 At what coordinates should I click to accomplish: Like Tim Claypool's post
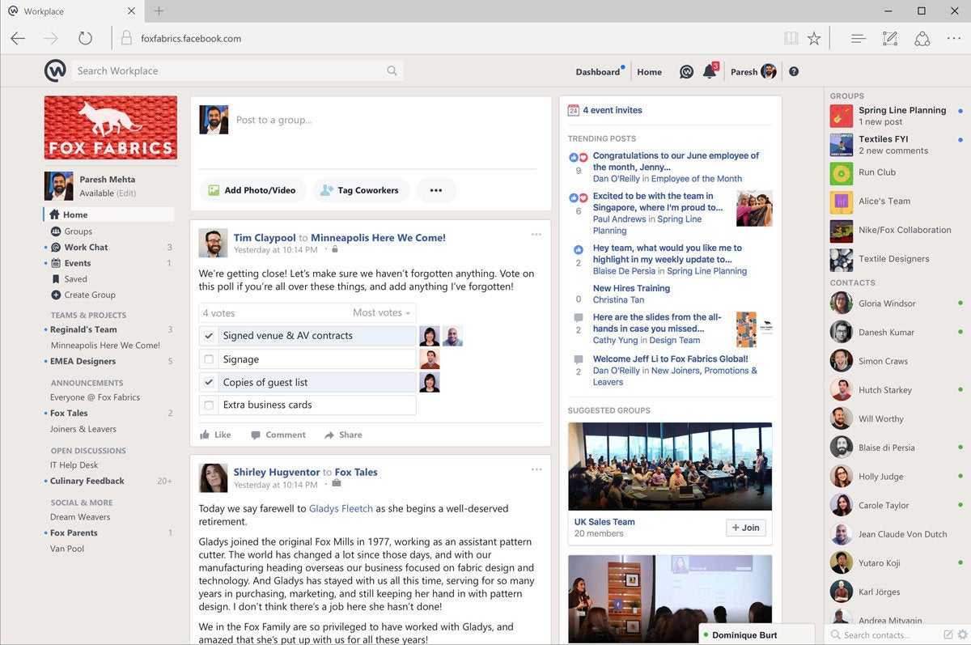point(215,435)
